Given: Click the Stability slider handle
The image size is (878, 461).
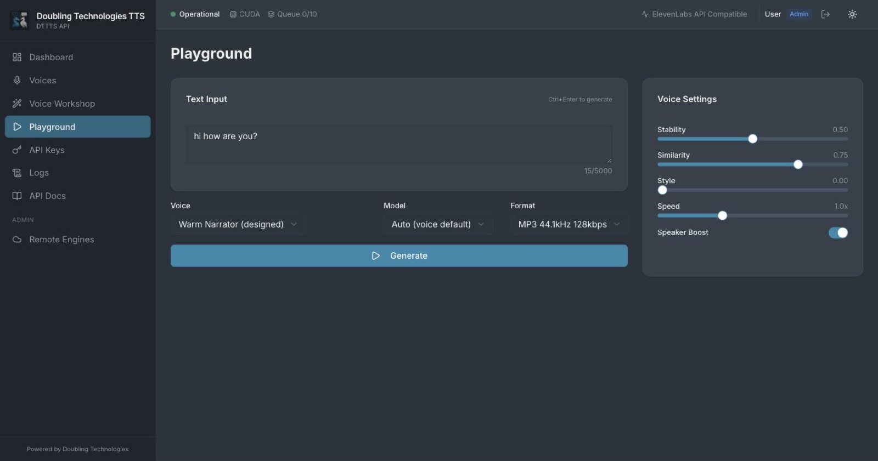Looking at the screenshot, I should pos(753,139).
